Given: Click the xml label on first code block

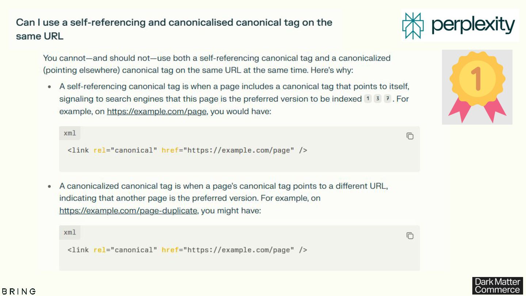Looking at the screenshot, I should [x=70, y=133].
